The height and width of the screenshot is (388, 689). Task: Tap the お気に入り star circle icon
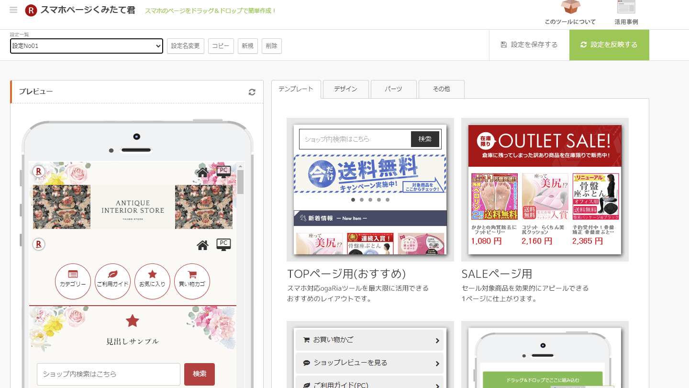152,282
